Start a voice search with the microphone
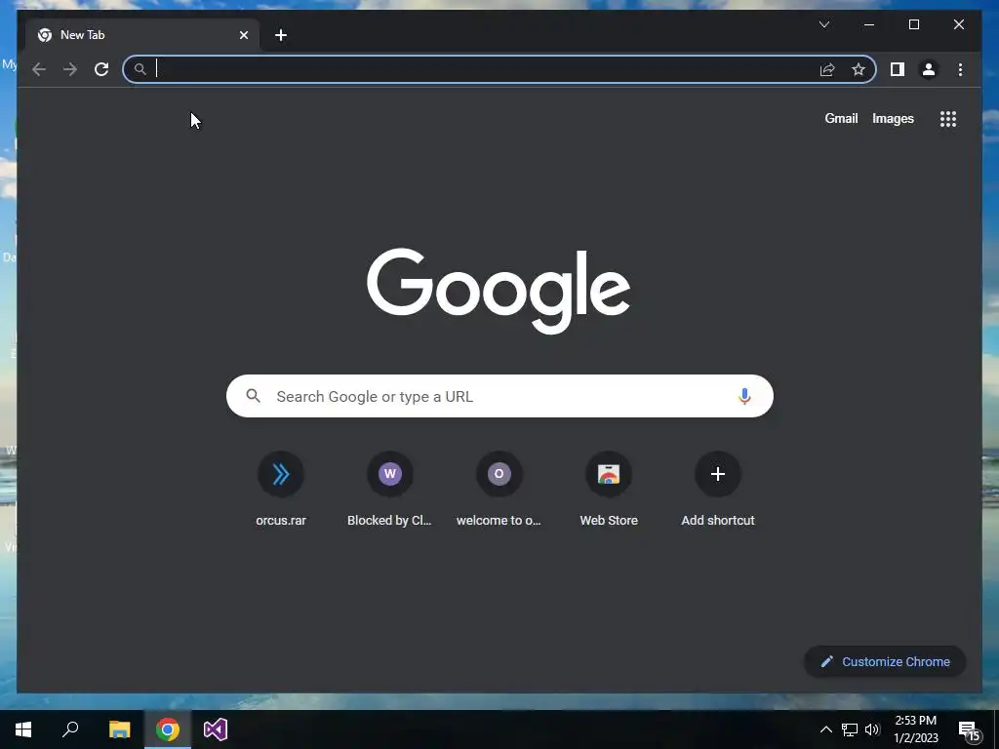Image resolution: width=999 pixels, height=749 pixels. [744, 396]
